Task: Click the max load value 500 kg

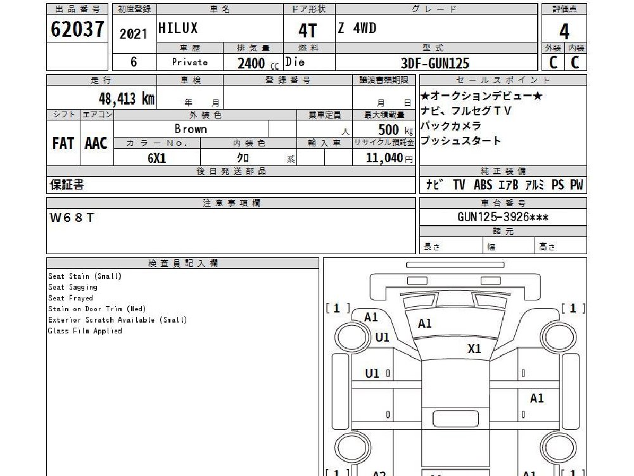Action: pos(396,129)
